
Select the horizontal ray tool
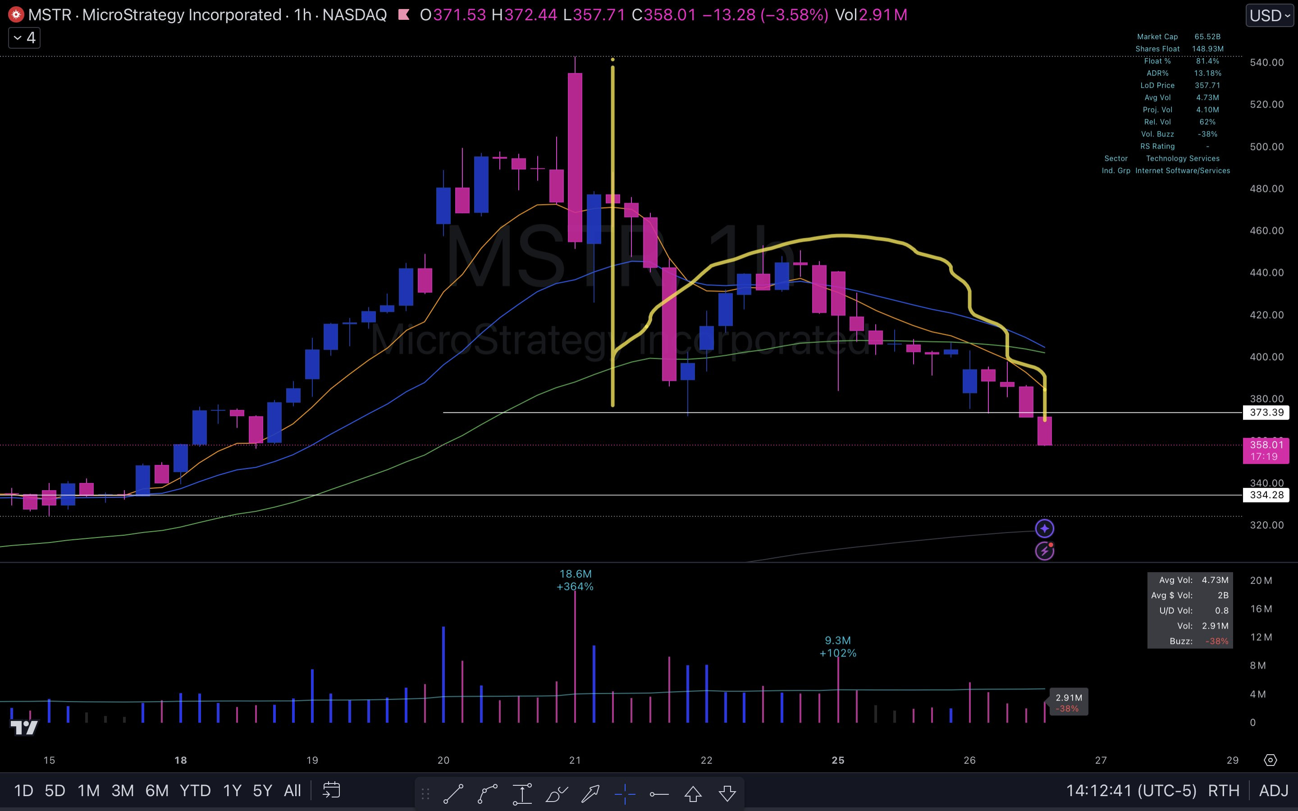pos(659,793)
